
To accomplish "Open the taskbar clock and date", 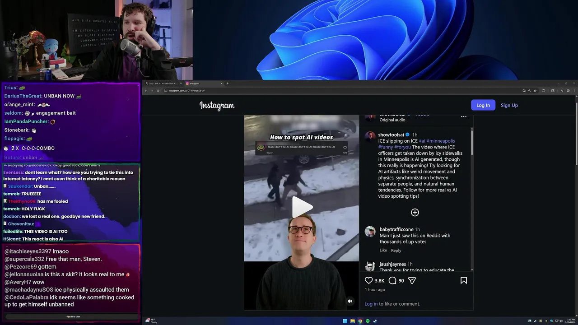I will click(570, 321).
